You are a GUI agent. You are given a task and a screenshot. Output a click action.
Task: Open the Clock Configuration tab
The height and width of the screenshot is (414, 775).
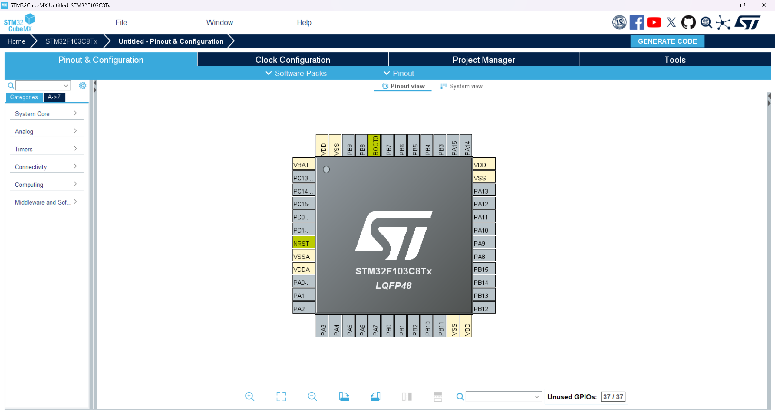(x=292, y=60)
